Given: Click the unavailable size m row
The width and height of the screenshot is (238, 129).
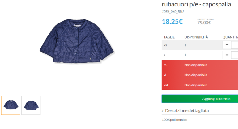Looking at the screenshot, I should coord(200,65).
